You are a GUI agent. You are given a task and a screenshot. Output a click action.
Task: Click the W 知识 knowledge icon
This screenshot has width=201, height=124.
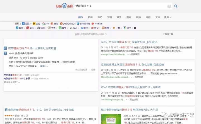[x=71, y=28]
